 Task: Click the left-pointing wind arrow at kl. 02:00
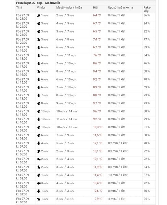[x=39, y=183]
